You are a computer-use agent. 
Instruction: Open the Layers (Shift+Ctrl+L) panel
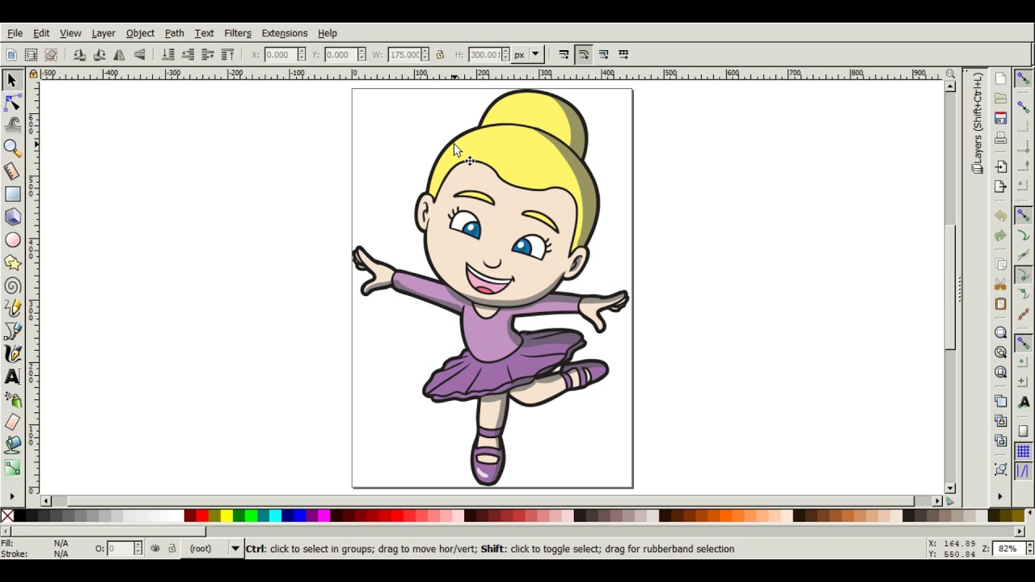coord(978,123)
